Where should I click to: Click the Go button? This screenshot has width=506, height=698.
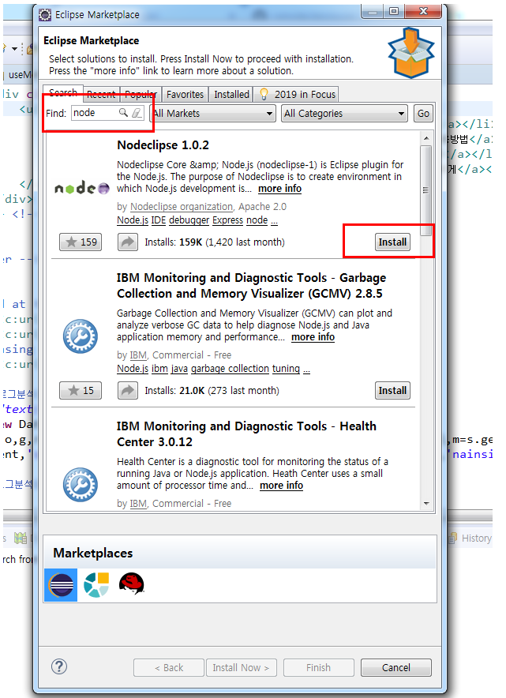click(423, 114)
